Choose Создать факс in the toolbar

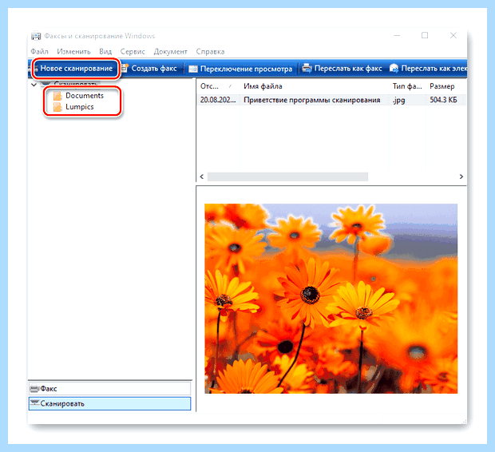[149, 69]
